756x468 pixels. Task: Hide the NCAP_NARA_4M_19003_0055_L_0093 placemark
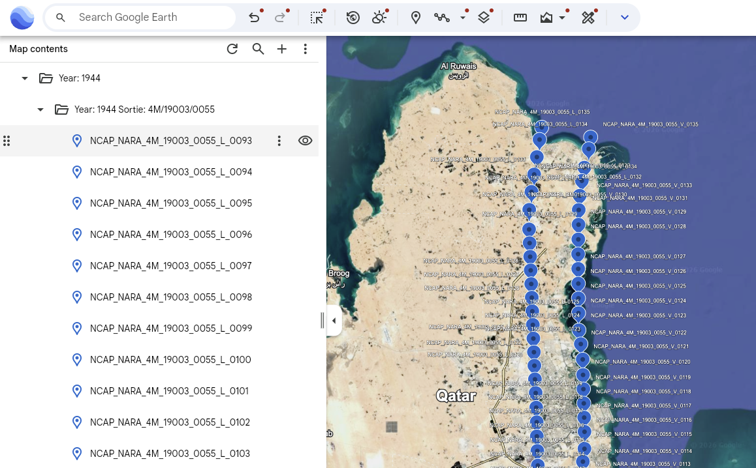pos(305,141)
